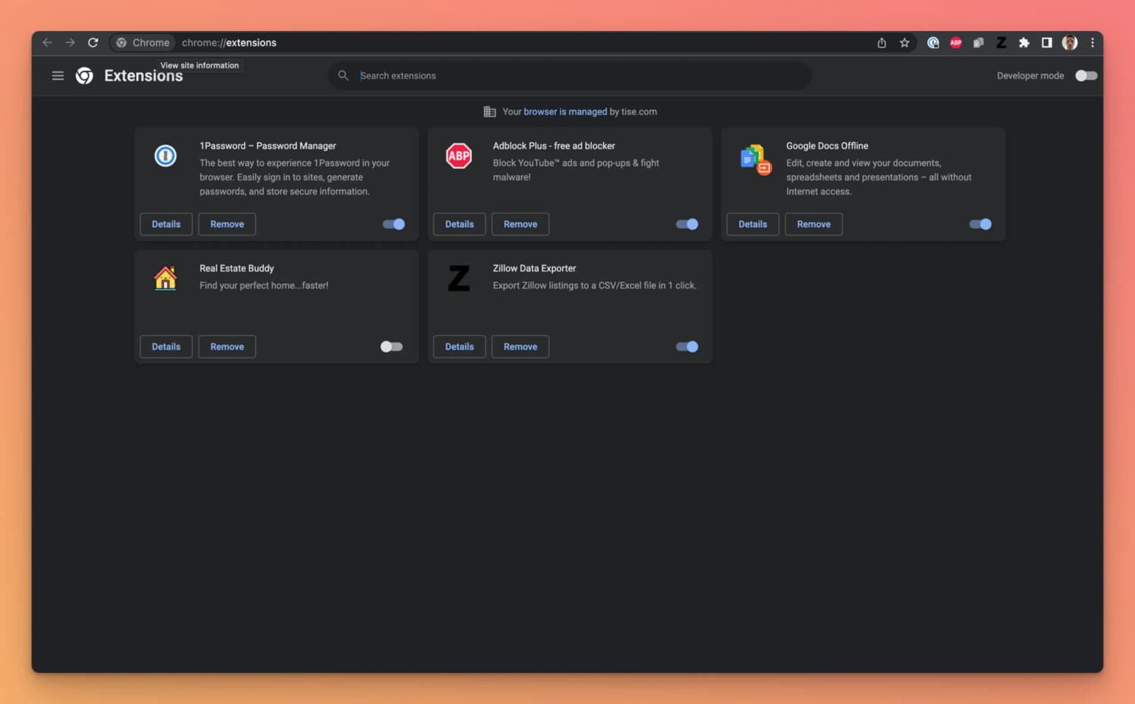Open Details for Zillow Data Exporter

(x=460, y=346)
